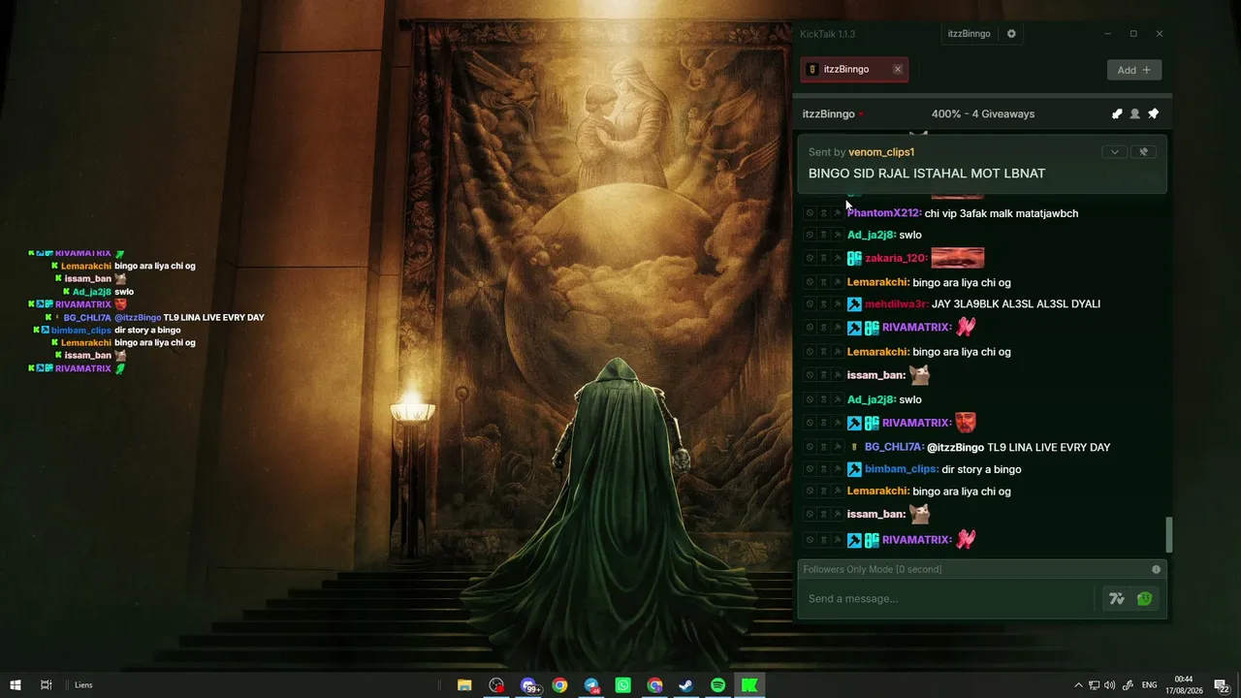The image size is (1241, 698).
Task: Open Spotify from the taskbar
Action: pyautogui.click(x=717, y=685)
